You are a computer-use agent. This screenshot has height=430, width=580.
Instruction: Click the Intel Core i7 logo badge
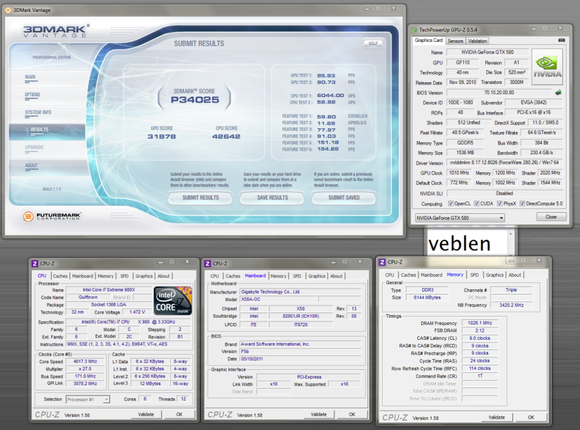(173, 301)
